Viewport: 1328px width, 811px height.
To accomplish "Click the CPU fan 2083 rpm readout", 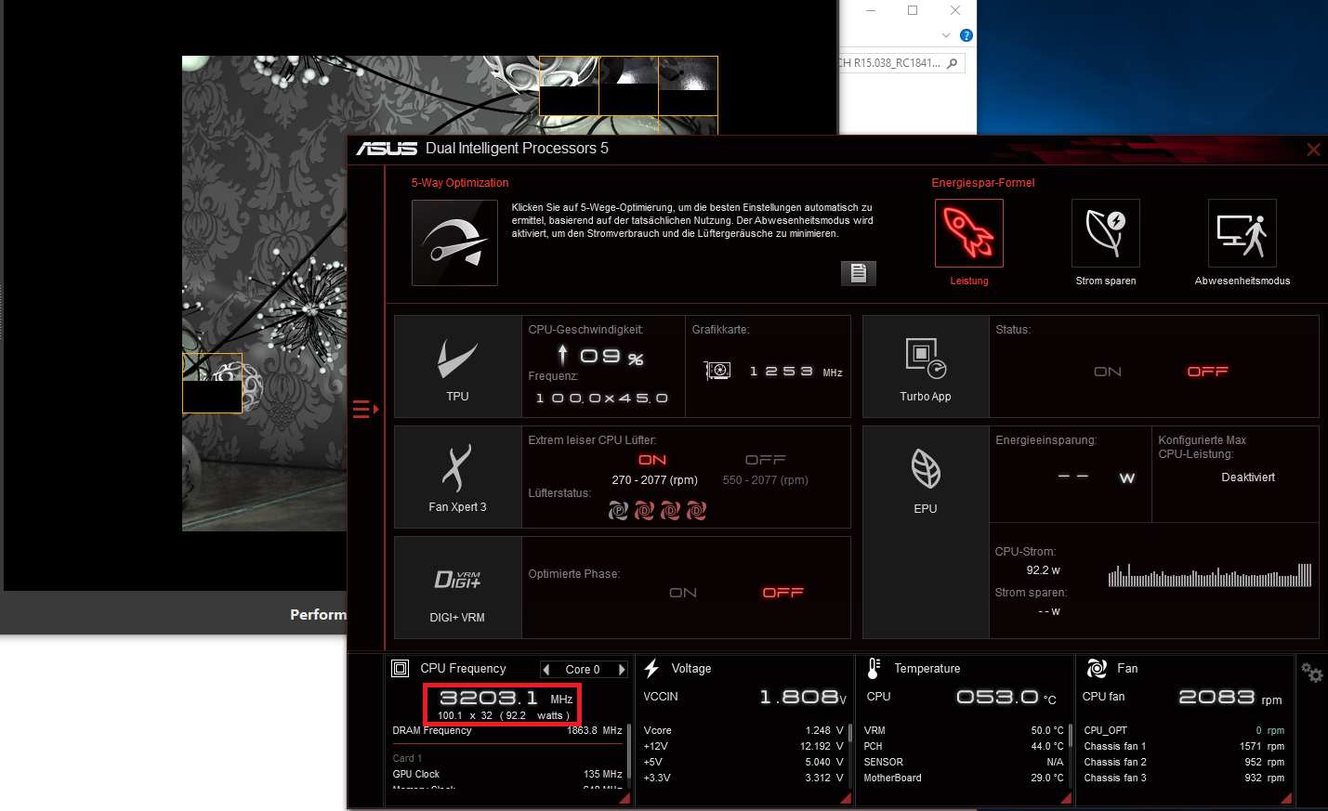I will (1183, 698).
